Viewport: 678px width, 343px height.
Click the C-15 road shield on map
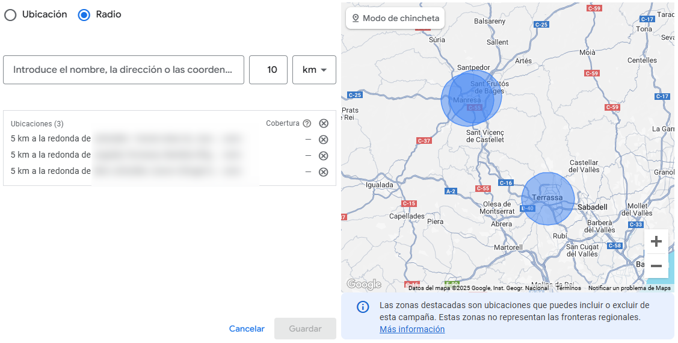409,203
